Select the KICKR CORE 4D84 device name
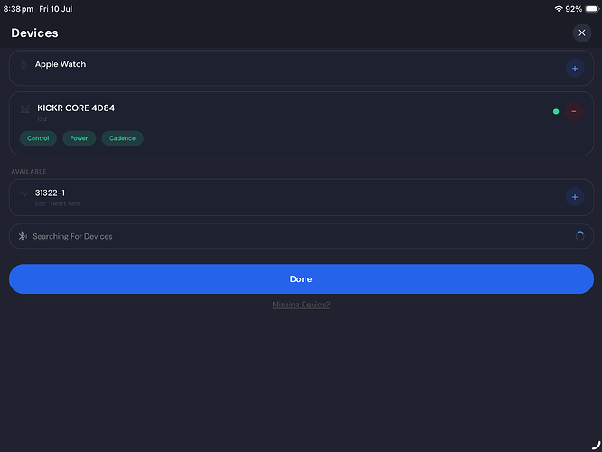This screenshot has height=452, width=602. pyautogui.click(x=76, y=108)
